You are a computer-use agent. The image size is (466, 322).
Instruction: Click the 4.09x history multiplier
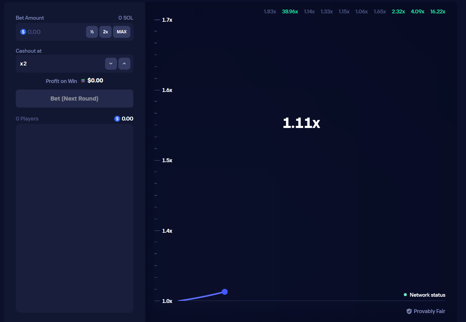point(417,11)
